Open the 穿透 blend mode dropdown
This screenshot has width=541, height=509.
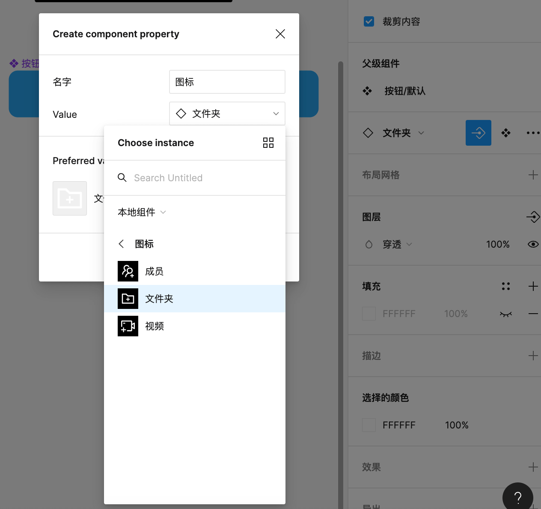point(397,244)
